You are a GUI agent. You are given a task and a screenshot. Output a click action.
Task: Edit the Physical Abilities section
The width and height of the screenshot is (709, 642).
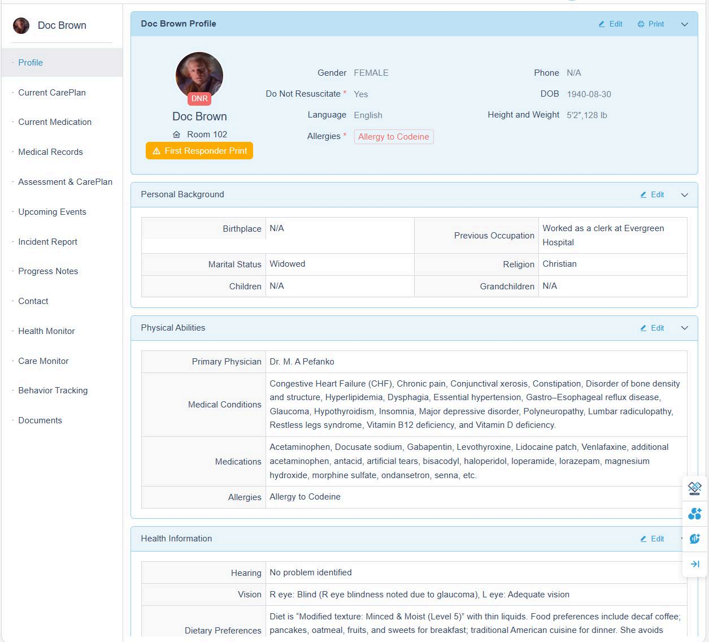pos(652,328)
